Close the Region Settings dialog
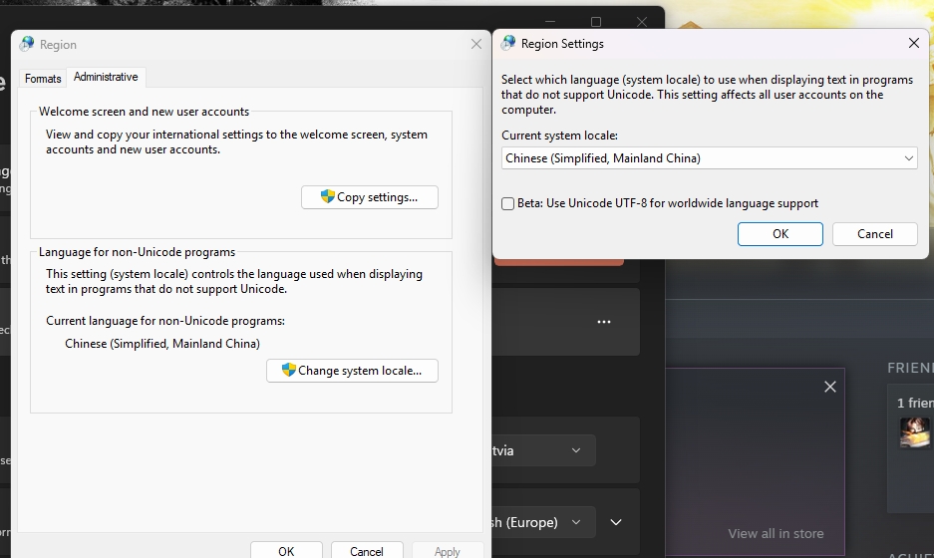Viewport: 934px width, 558px height. 913,44
